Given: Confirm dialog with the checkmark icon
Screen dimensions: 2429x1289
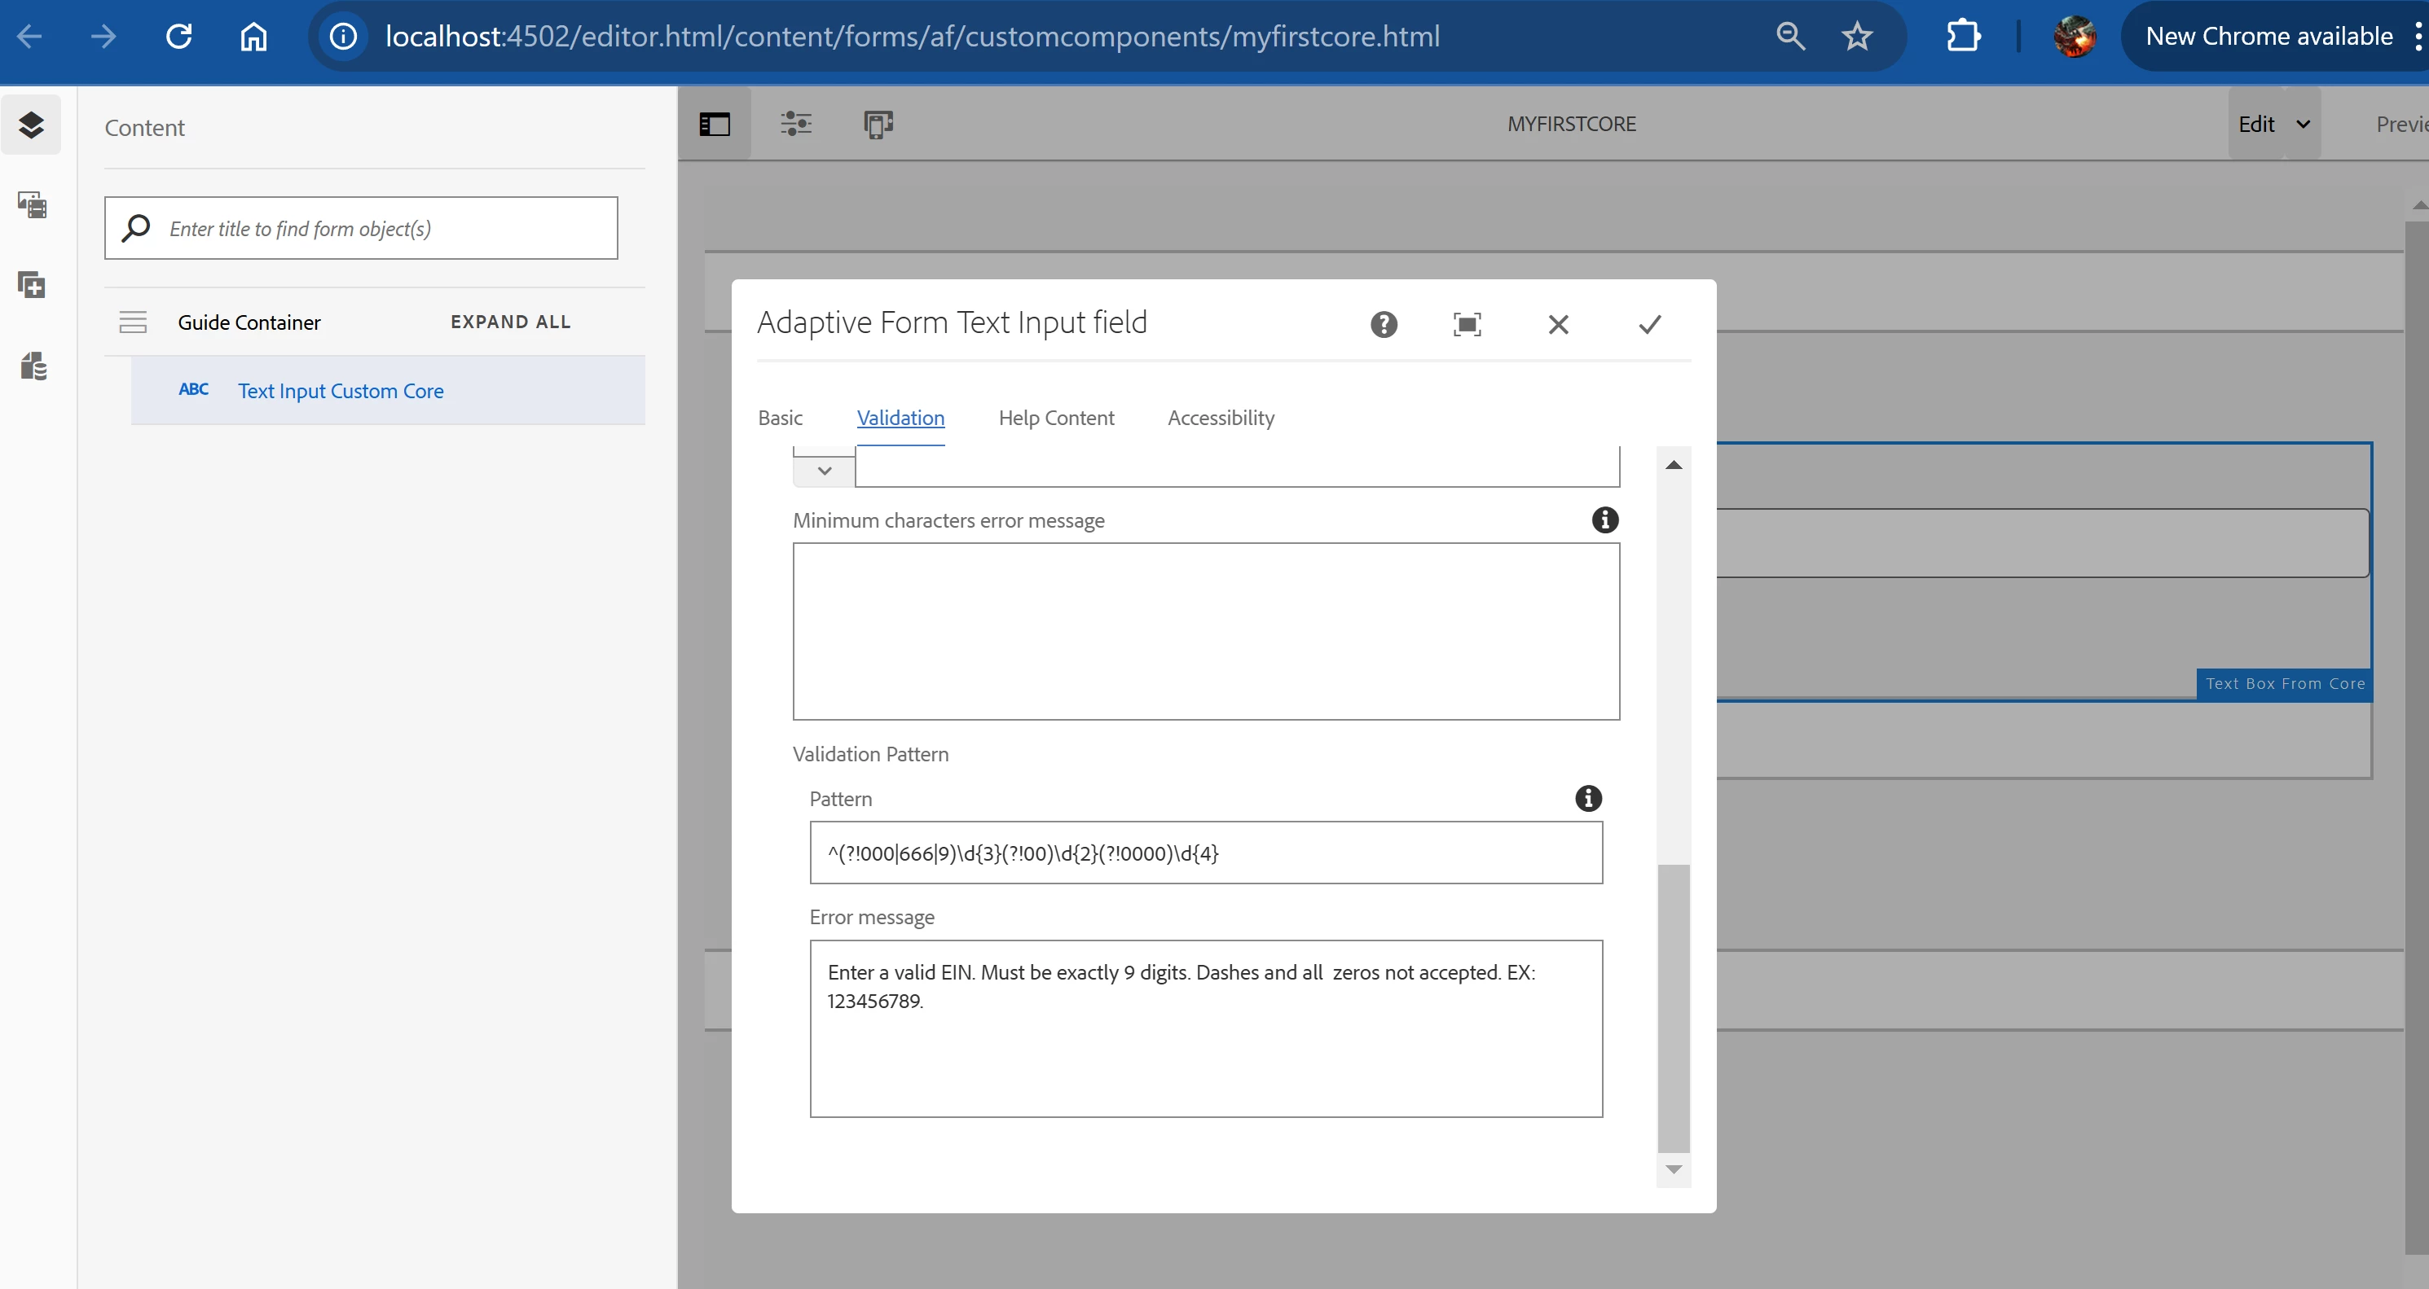Looking at the screenshot, I should [x=1649, y=325].
